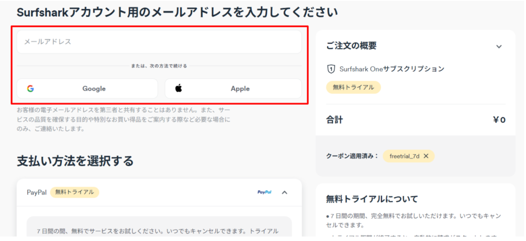The height and width of the screenshot is (241, 526).
Task: Collapse the PayPal payment section chevron
Action: (285, 192)
